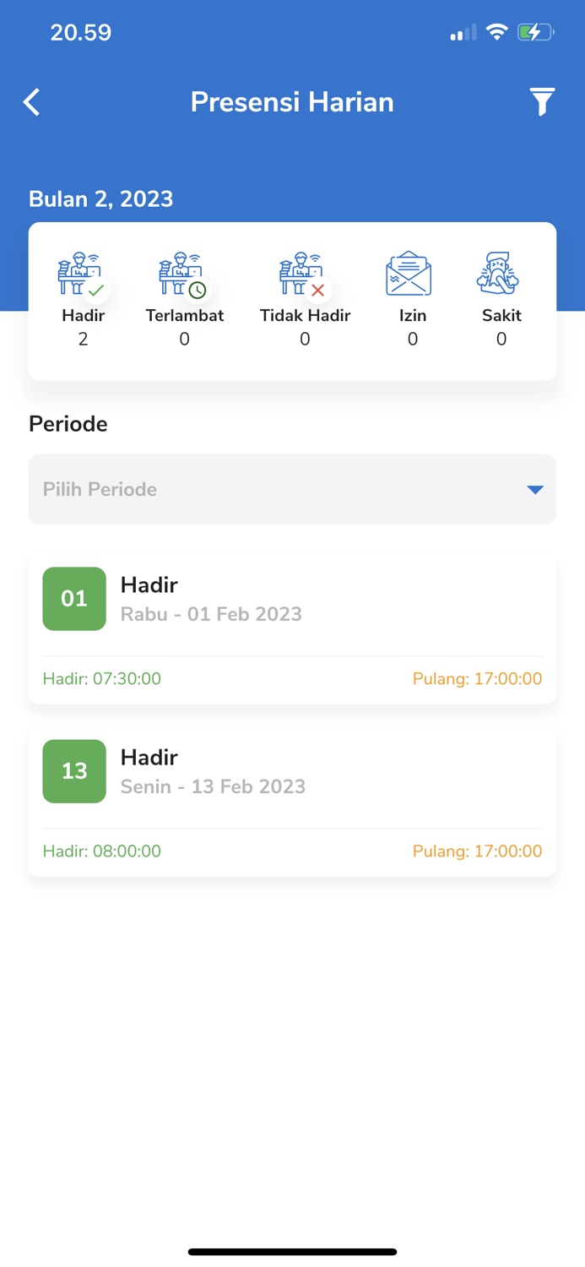Select the Hadir attendance icon

(x=82, y=273)
